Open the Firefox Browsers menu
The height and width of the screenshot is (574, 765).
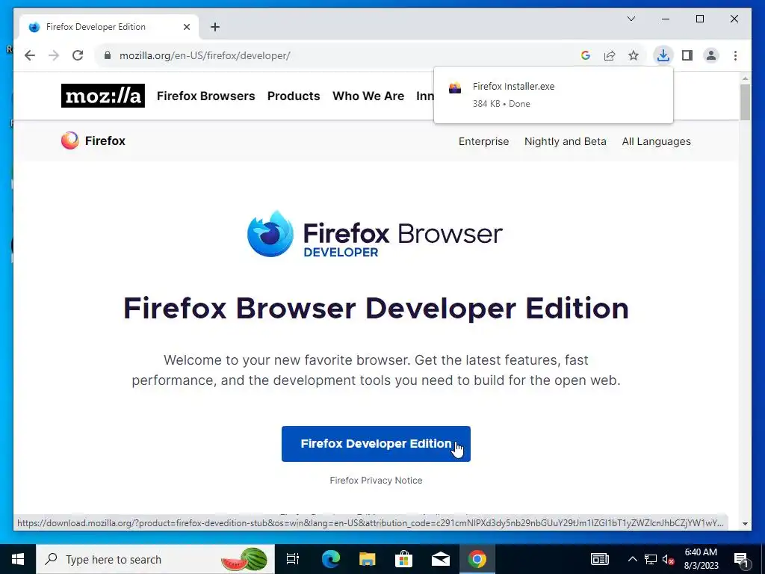point(206,96)
